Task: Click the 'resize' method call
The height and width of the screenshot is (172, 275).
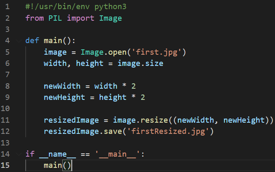Action: point(154,120)
